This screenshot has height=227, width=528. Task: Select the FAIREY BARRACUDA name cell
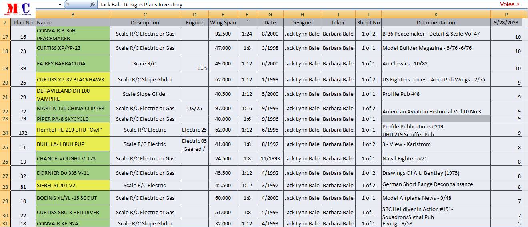point(73,63)
